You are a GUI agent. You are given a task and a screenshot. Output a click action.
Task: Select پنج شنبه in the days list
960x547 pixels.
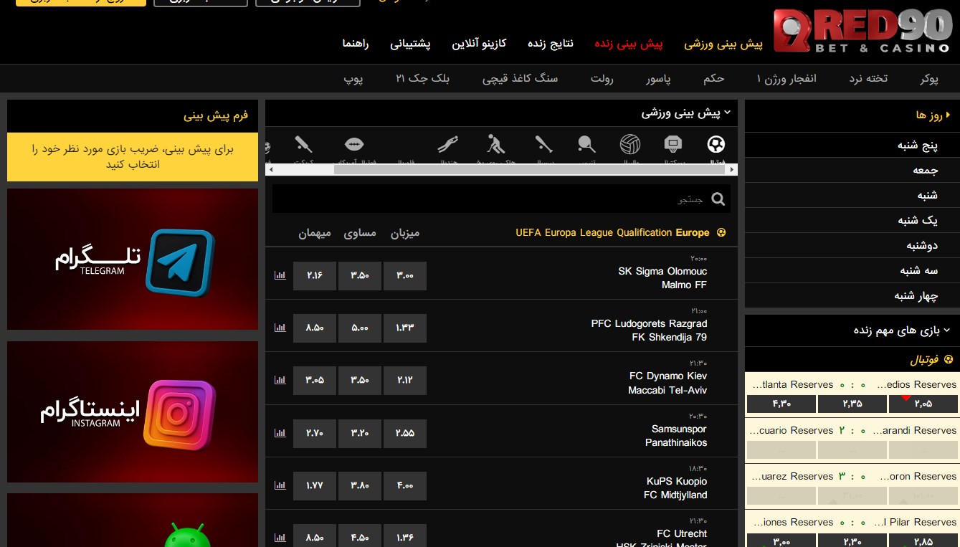click(852, 146)
